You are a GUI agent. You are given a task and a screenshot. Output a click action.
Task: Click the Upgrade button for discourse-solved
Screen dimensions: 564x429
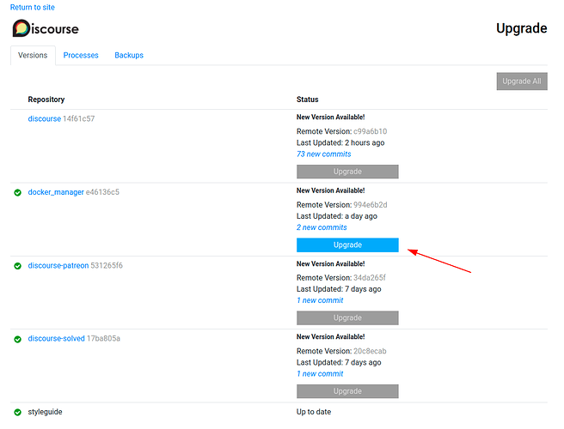[347, 391]
